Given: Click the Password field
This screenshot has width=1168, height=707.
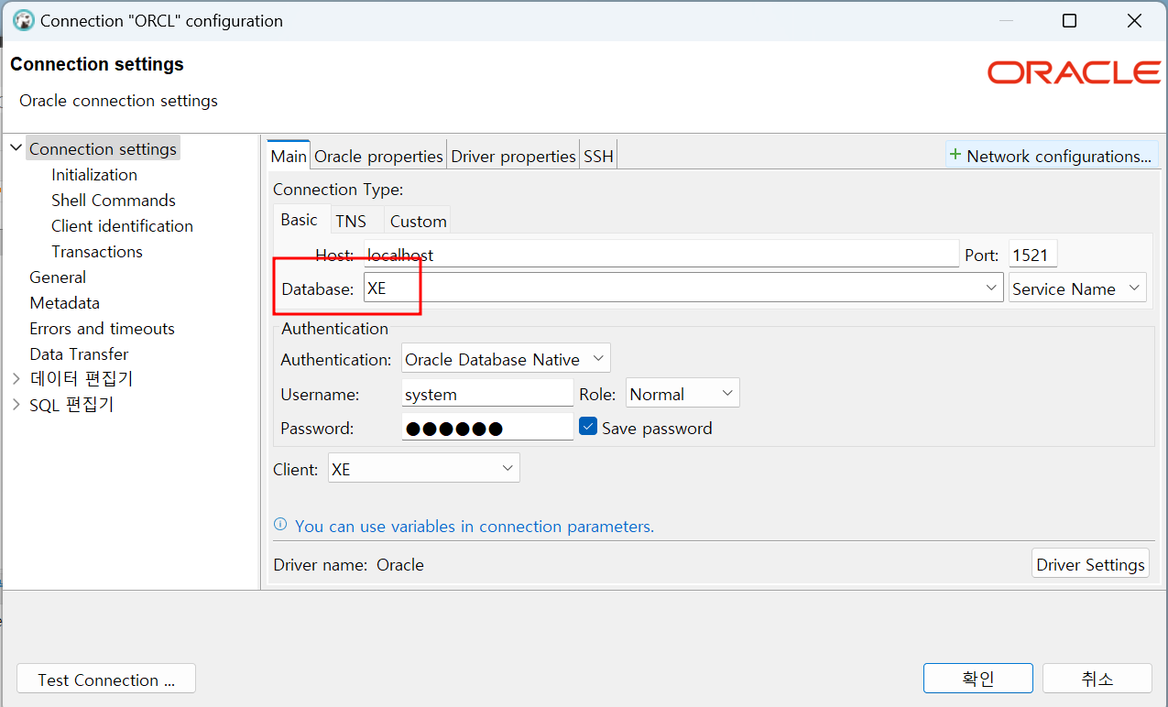Looking at the screenshot, I should coord(487,427).
